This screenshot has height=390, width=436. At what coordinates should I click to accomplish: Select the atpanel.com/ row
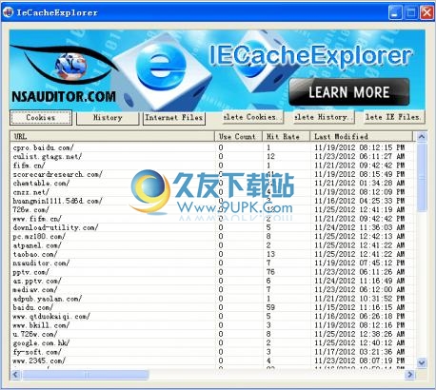[x=212, y=245]
